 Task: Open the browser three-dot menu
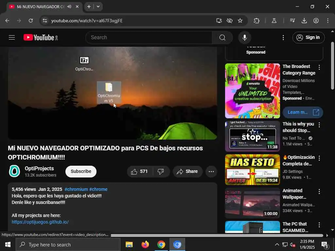tap(328, 21)
